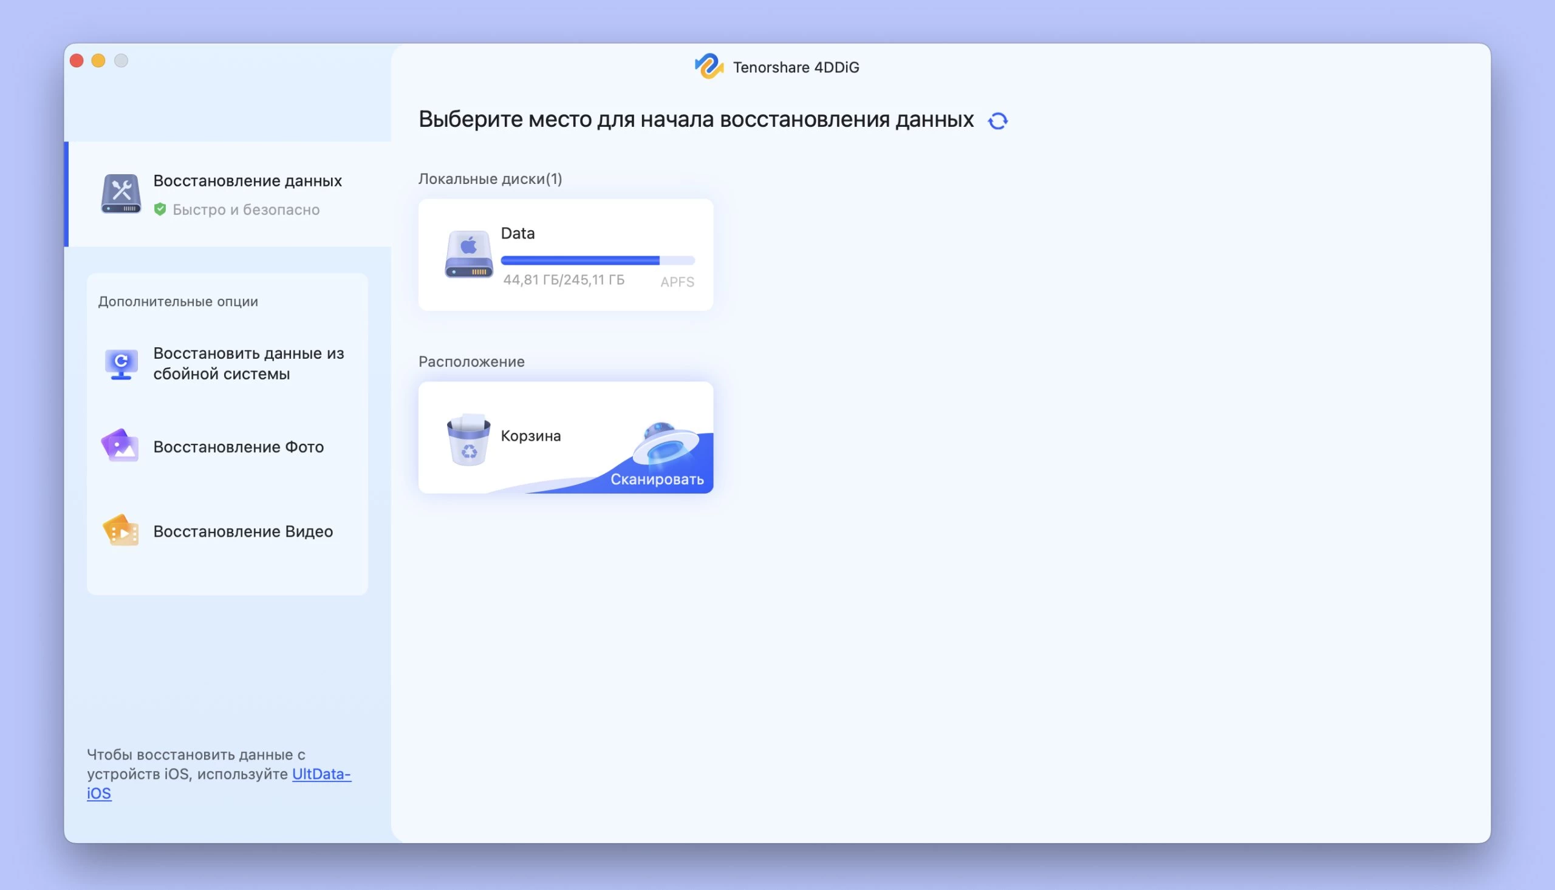Select the Корзина location label
This screenshot has height=890, width=1555.
pos(530,436)
